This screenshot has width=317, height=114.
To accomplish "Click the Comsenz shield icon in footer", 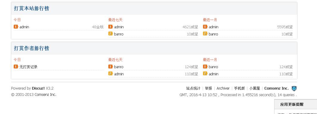I will click(x=294, y=88).
